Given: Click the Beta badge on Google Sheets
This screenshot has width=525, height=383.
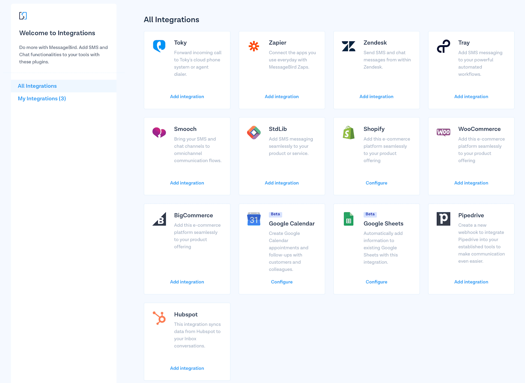Looking at the screenshot, I should (370, 214).
